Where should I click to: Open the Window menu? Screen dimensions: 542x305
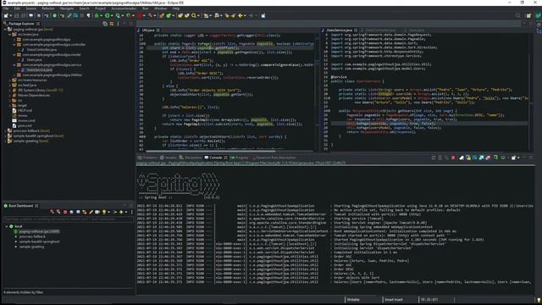click(x=160, y=8)
